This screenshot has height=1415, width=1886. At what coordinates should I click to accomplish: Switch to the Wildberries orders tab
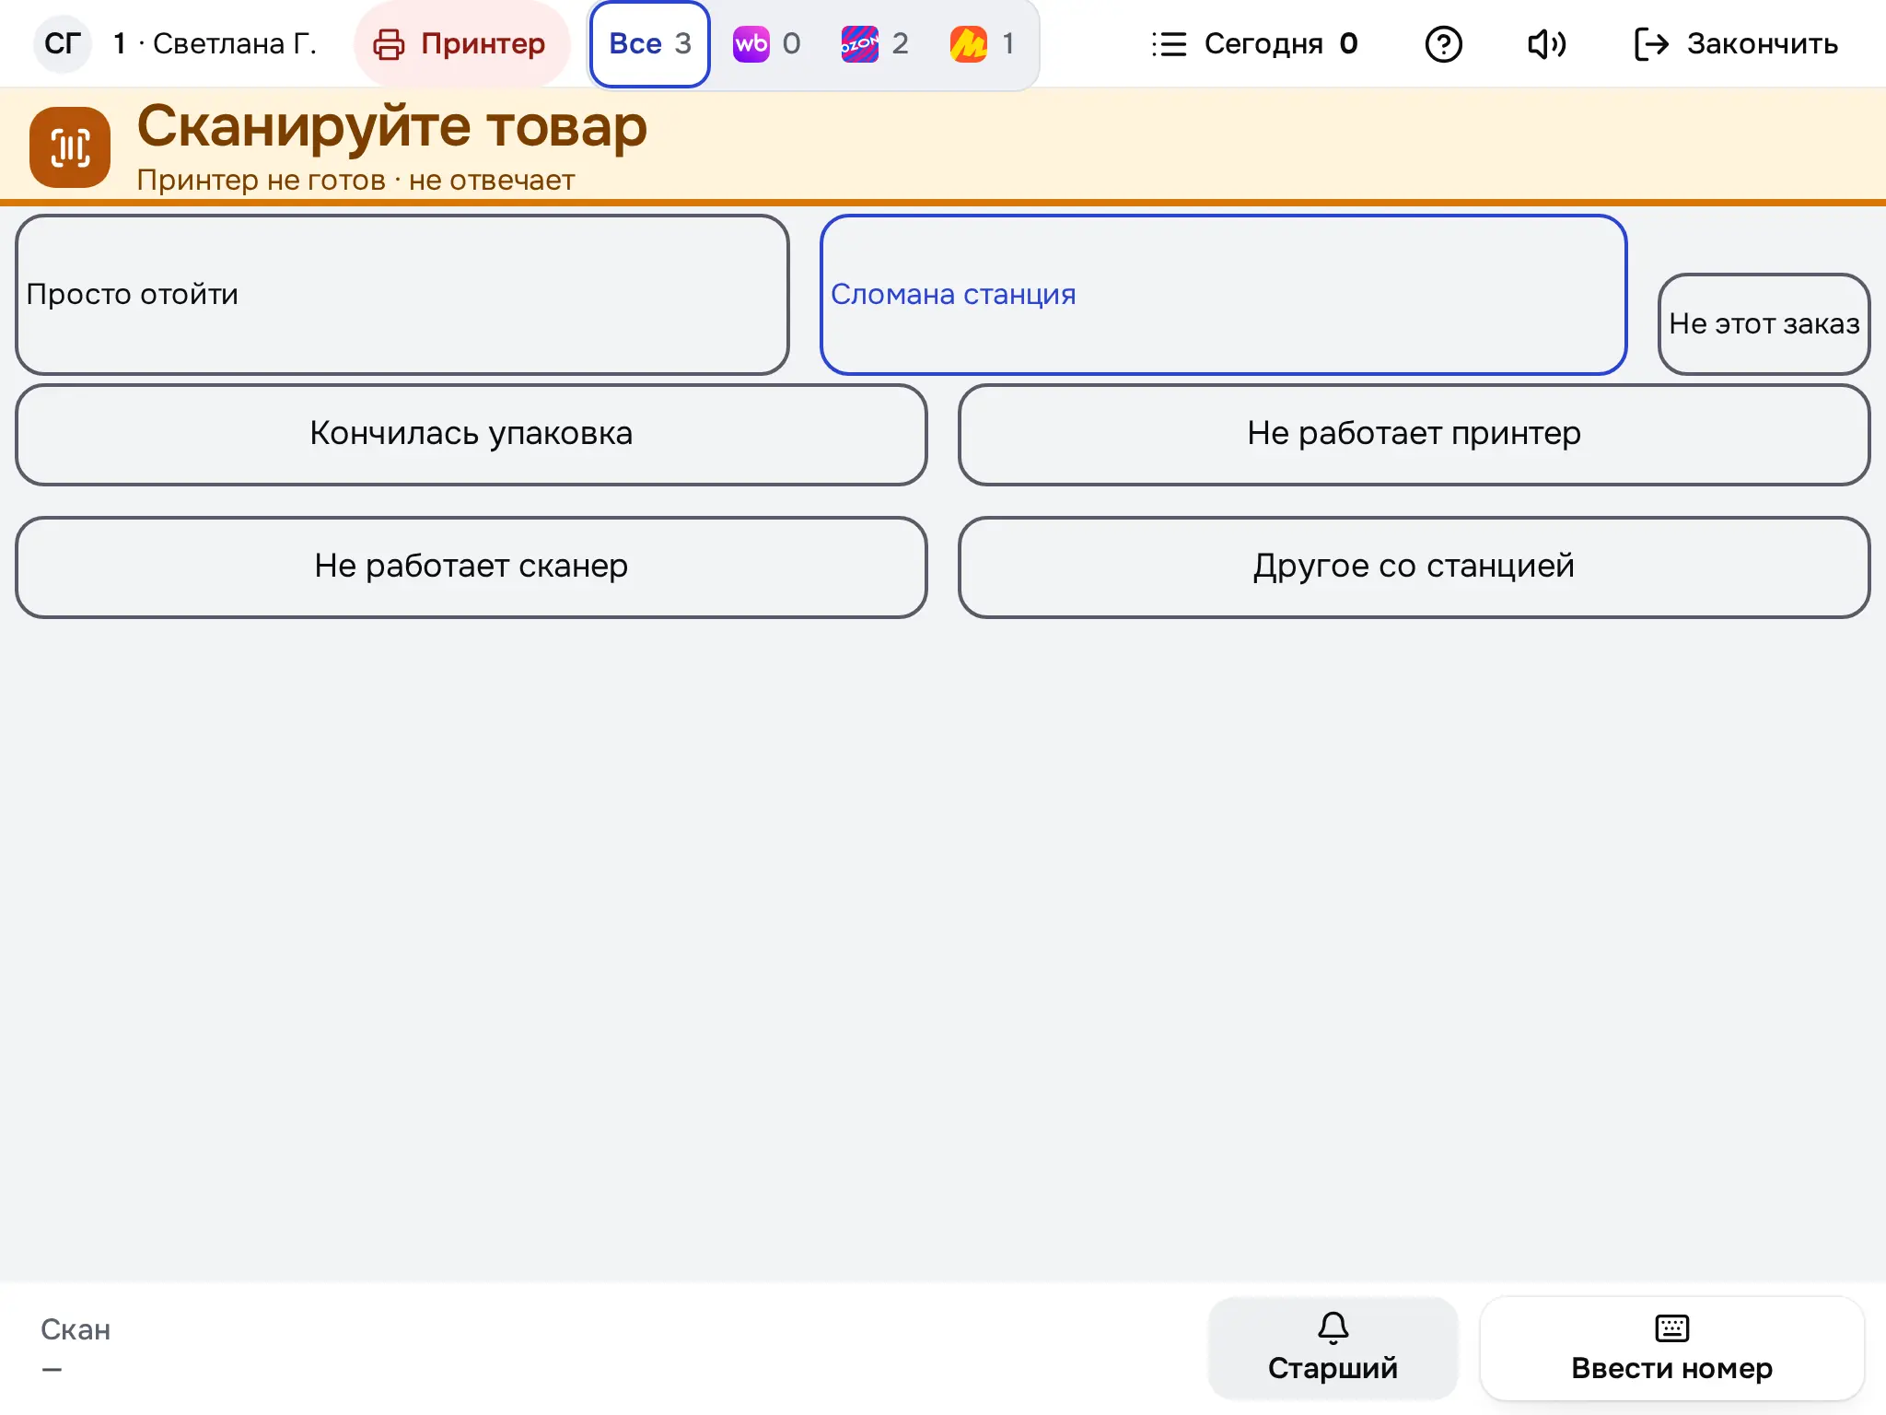tap(767, 43)
